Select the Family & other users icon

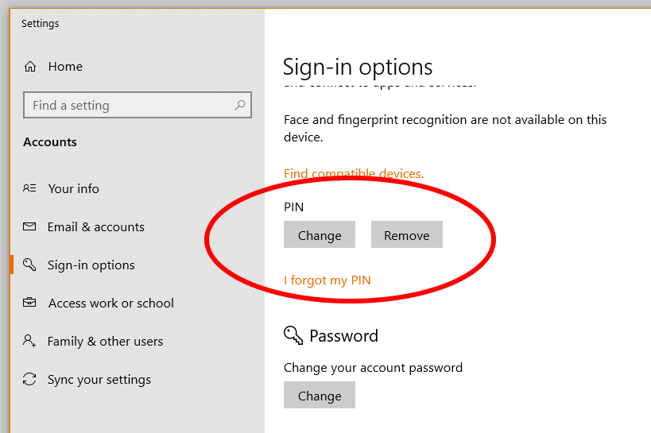click(30, 341)
